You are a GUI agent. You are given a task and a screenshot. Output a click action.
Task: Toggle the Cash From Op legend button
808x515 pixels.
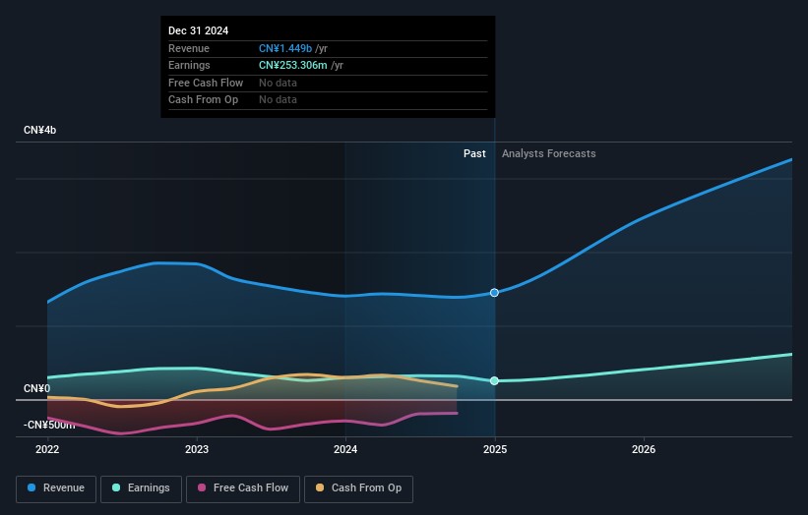coord(358,488)
